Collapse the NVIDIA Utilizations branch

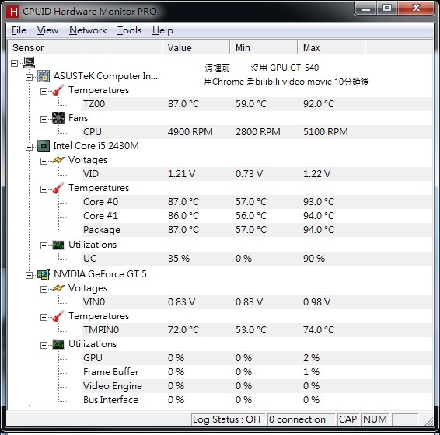(x=44, y=345)
